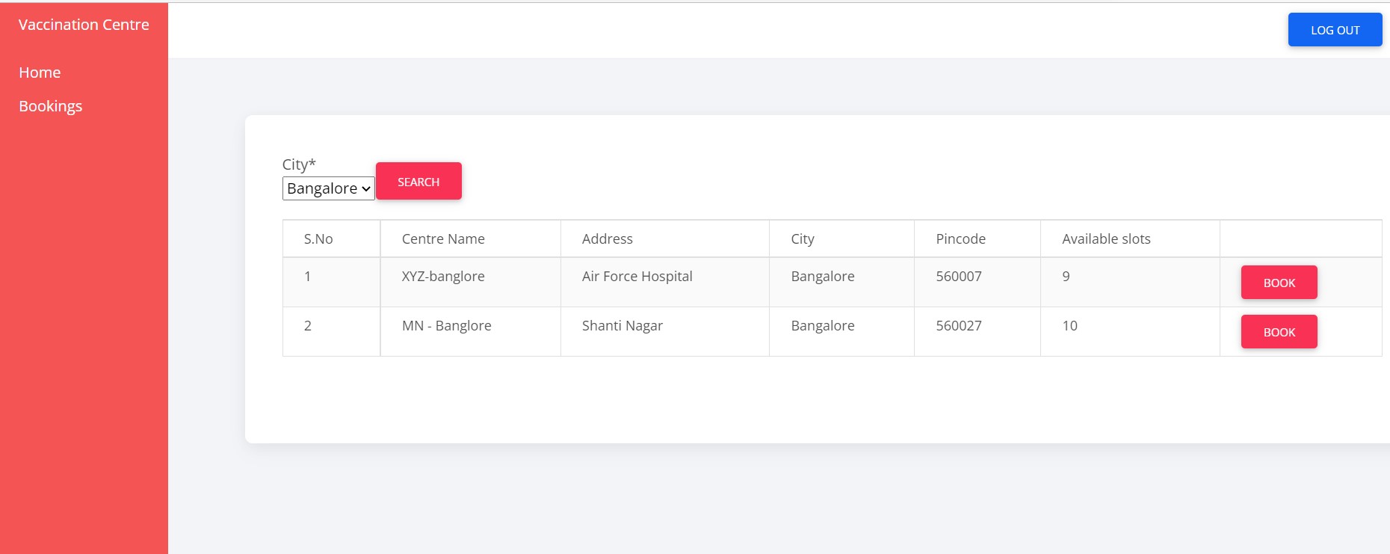
Task: Navigate to the Bookings page
Action: tap(50, 105)
